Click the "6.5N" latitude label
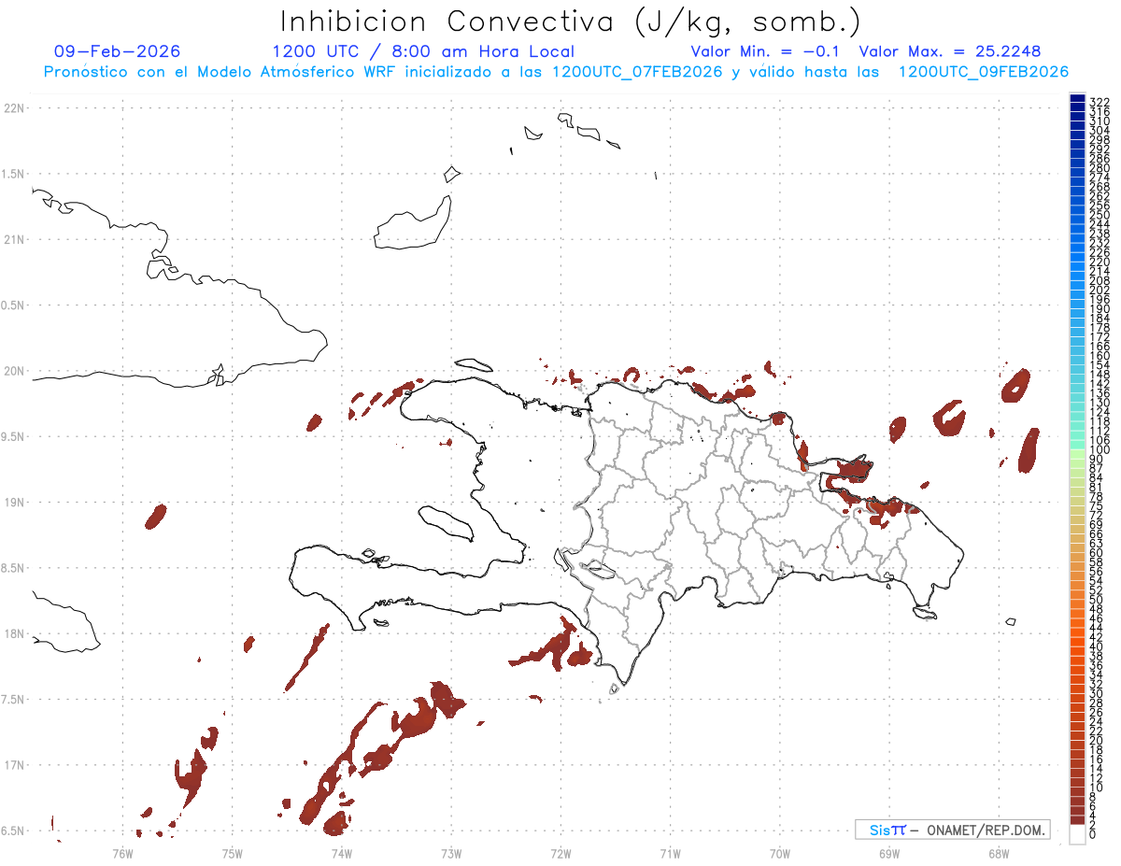Viewport: 1121px width, 866px height. point(13,831)
